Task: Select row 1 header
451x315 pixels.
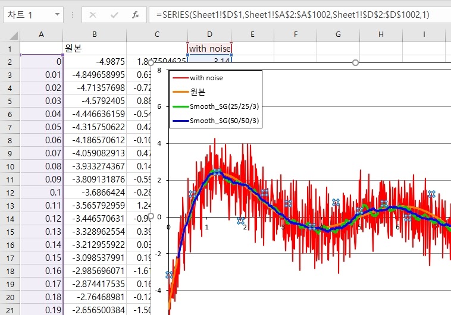Action: pos(10,49)
